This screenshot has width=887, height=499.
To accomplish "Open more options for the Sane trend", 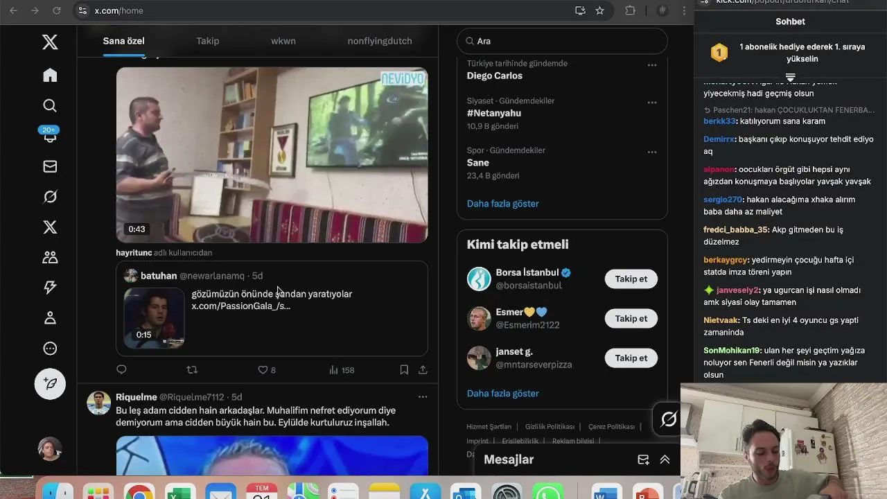I will click(x=652, y=152).
